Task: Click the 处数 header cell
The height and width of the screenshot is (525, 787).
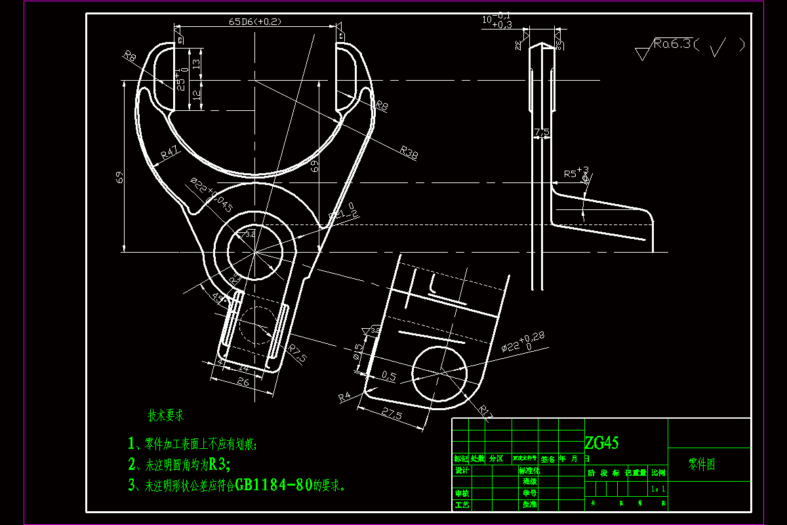Action: (477, 459)
